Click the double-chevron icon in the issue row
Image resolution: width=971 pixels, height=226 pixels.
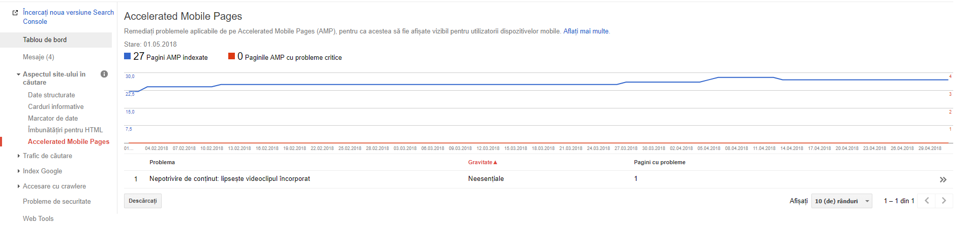pyautogui.click(x=943, y=179)
